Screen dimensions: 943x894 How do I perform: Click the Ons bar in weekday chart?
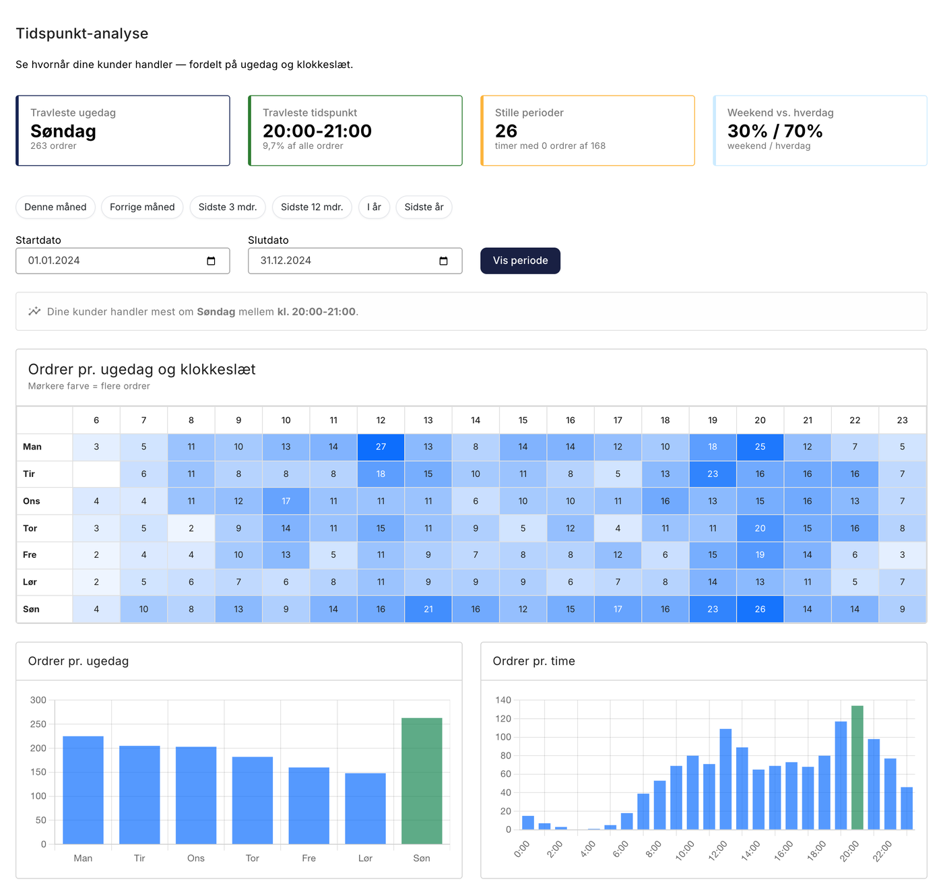click(x=196, y=796)
